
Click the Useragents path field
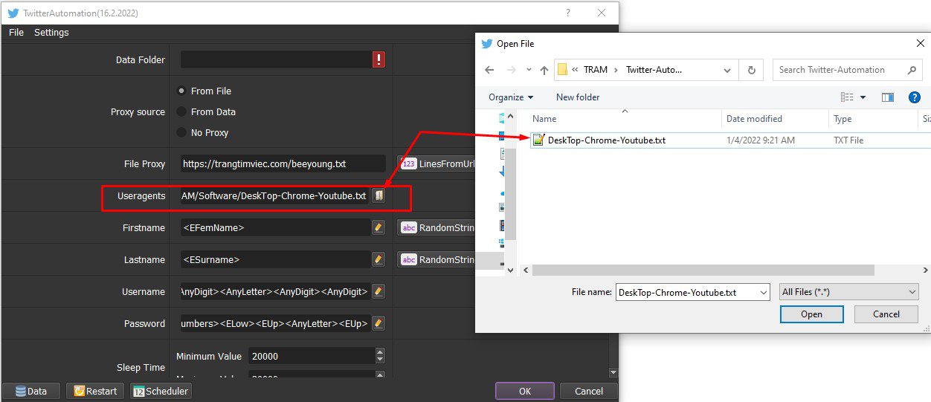tap(276, 195)
